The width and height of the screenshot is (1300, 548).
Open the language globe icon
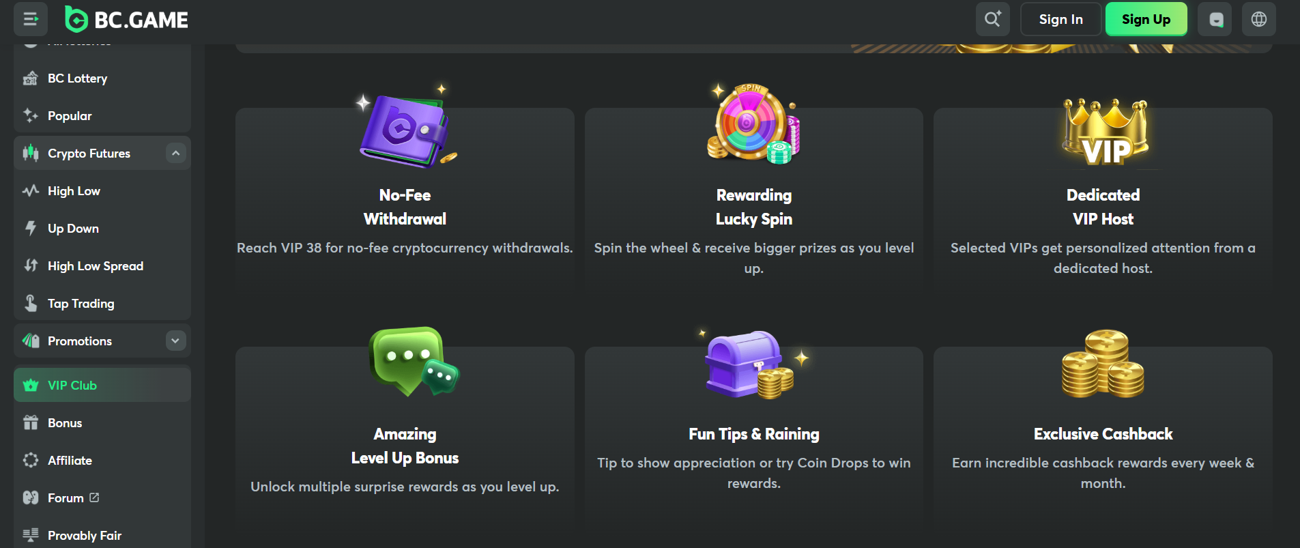(1258, 19)
